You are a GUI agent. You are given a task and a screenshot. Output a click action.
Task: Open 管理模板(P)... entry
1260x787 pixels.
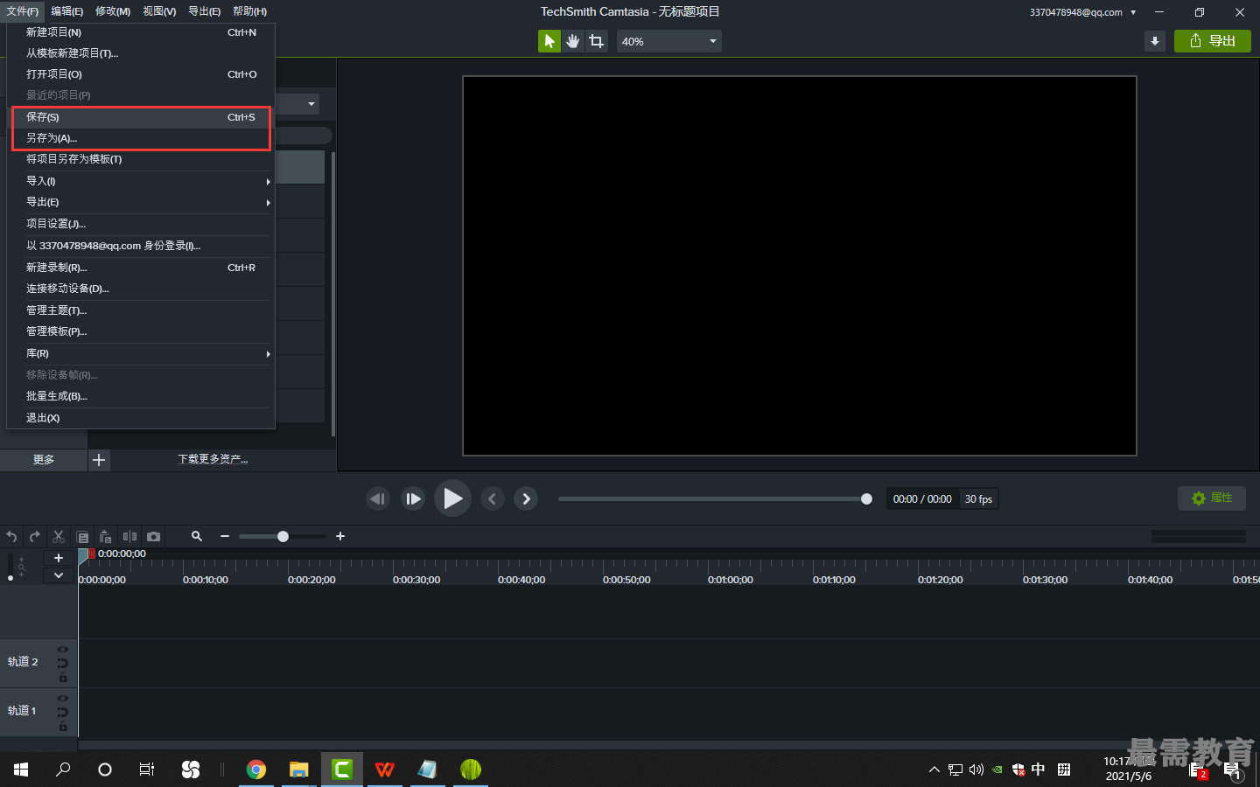(x=141, y=331)
